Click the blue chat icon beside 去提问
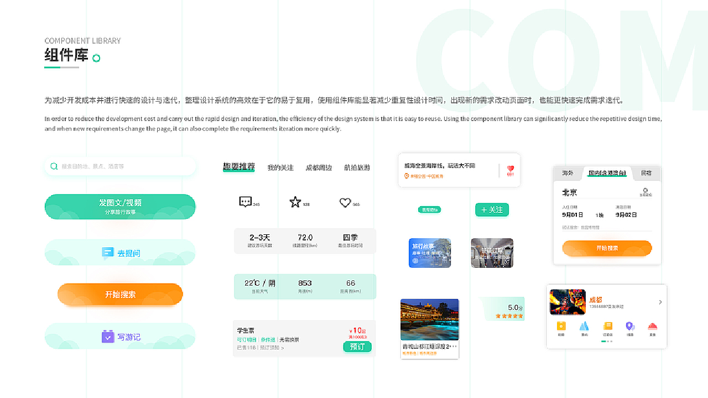 (x=108, y=253)
